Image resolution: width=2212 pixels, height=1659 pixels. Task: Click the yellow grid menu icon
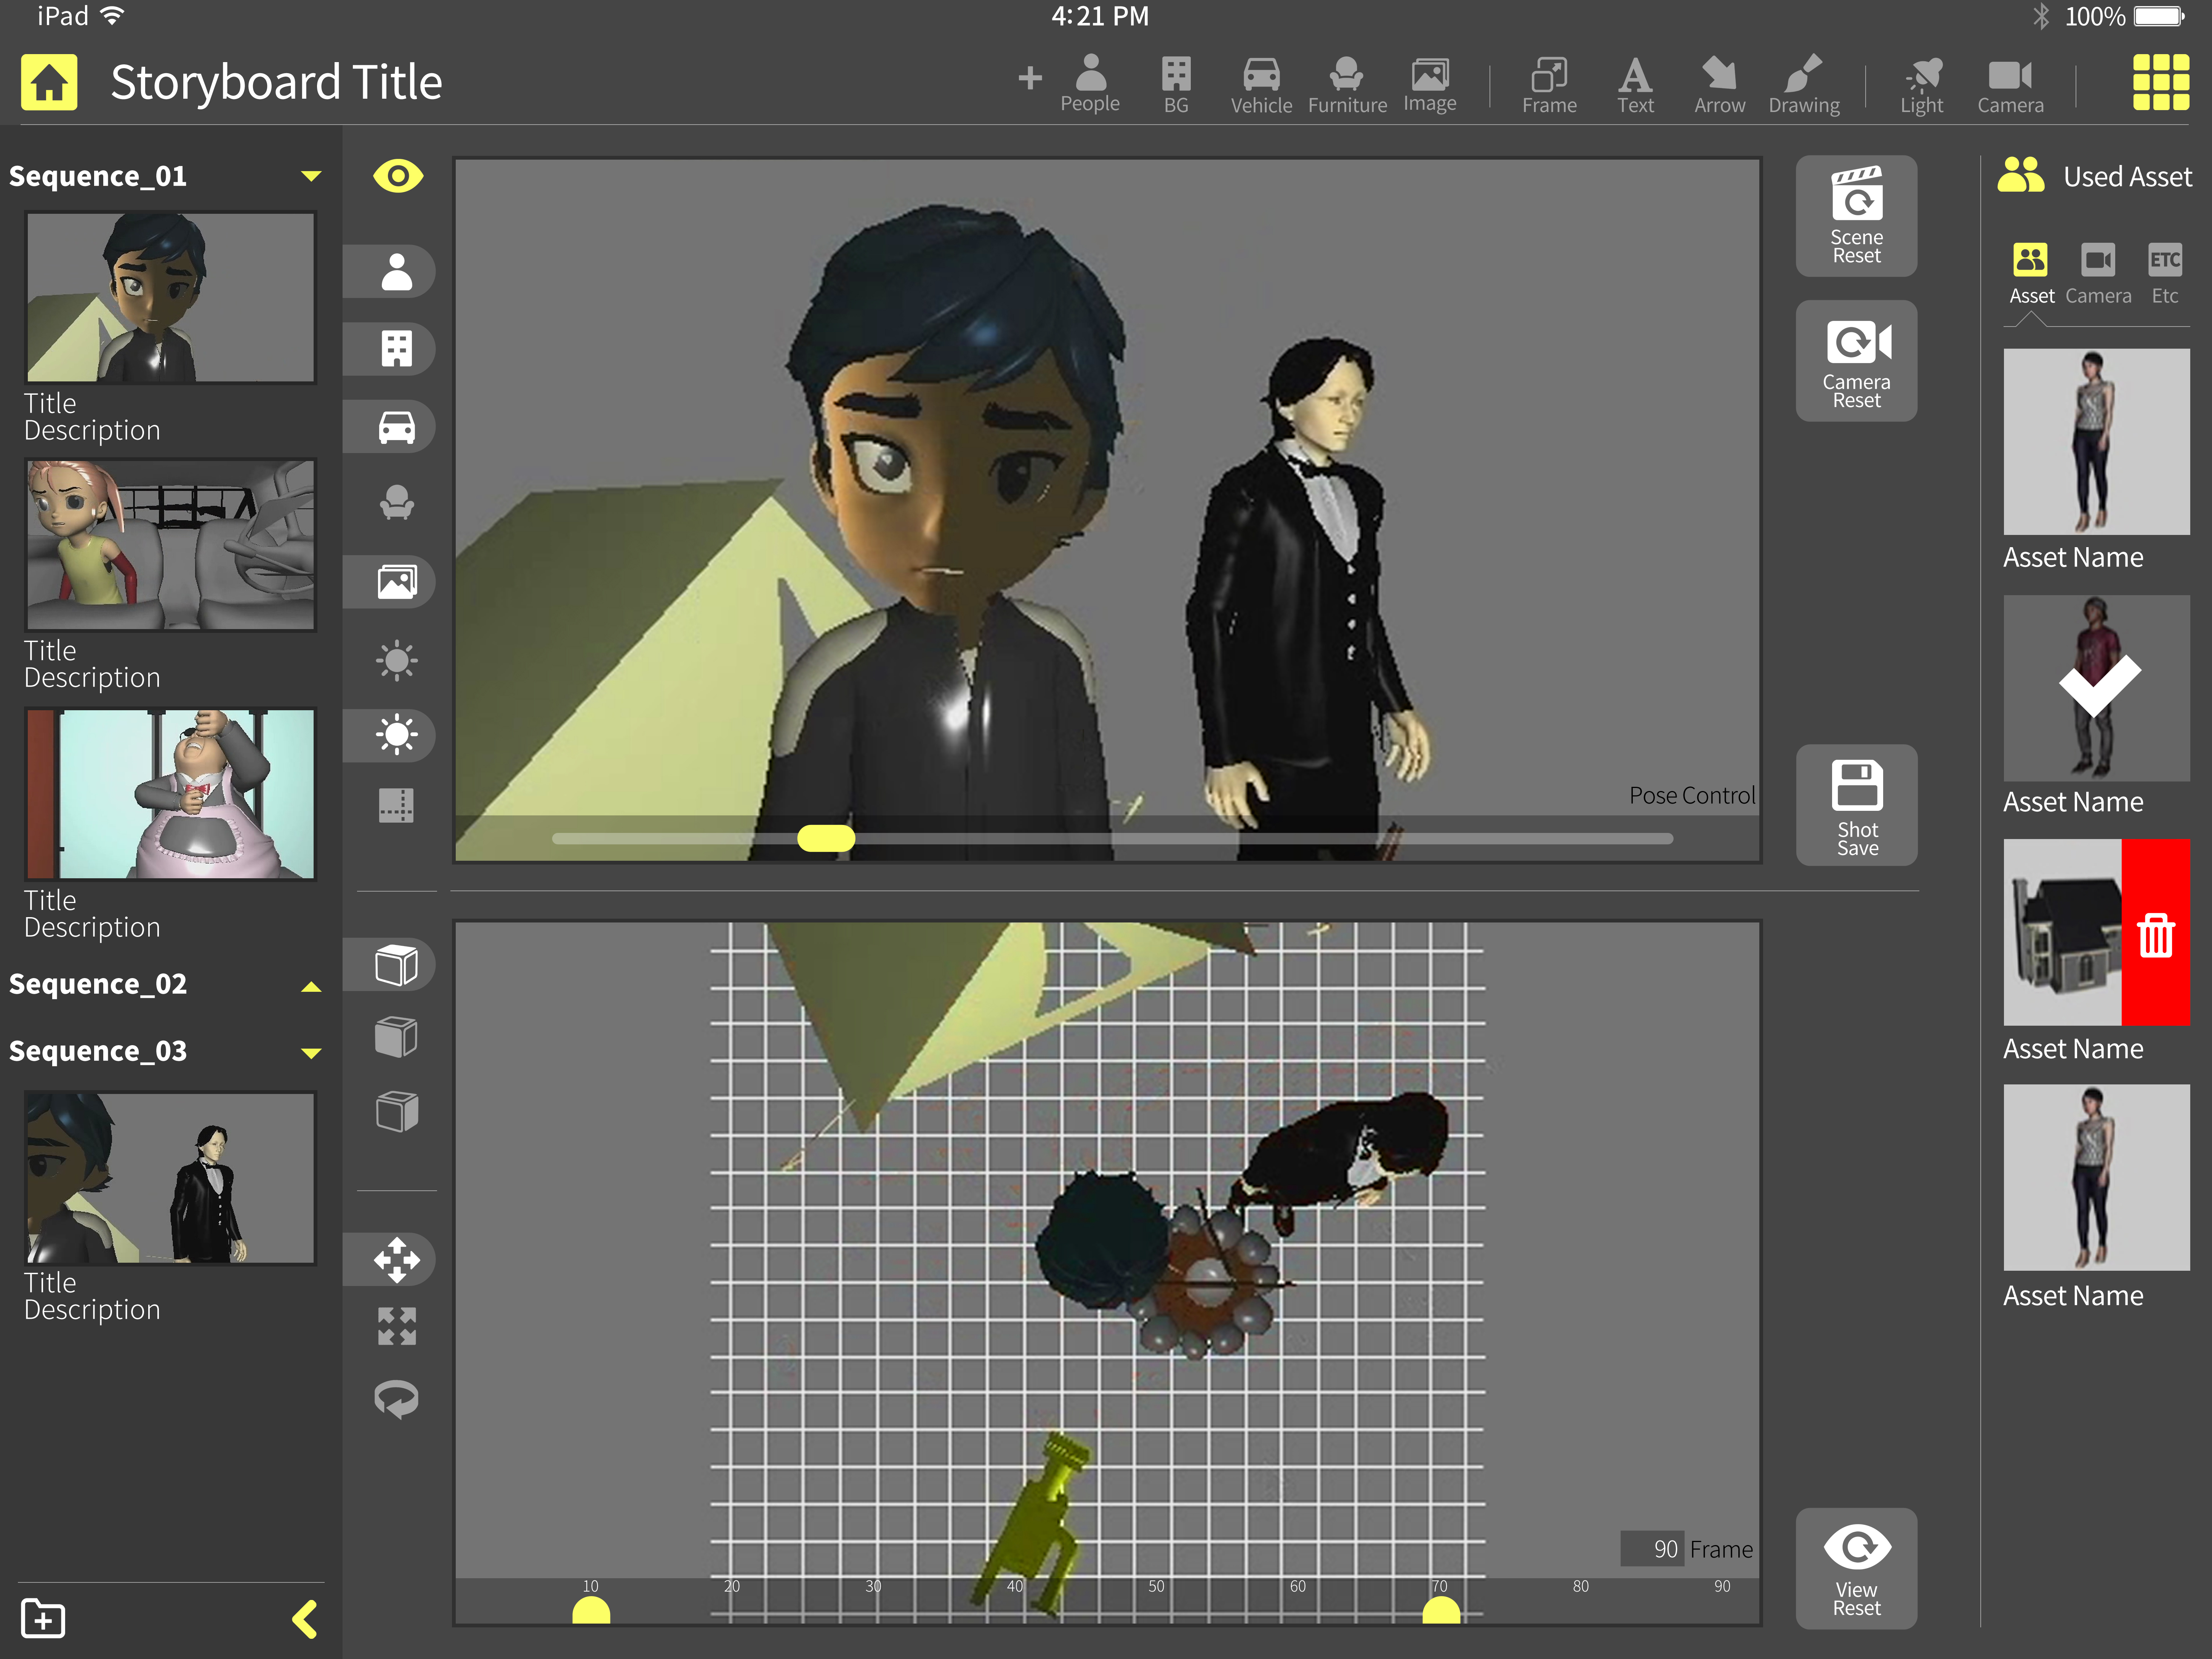(2160, 82)
